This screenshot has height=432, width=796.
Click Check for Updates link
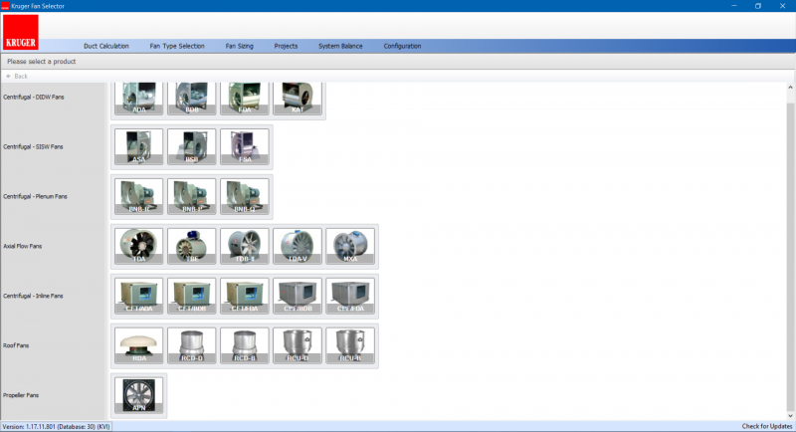click(x=767, y=426)
